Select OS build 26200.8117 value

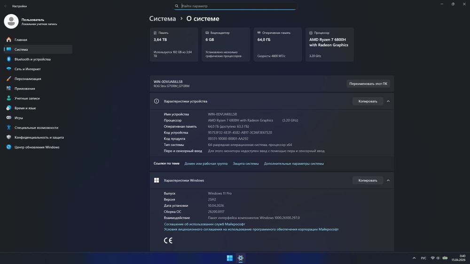216,211
